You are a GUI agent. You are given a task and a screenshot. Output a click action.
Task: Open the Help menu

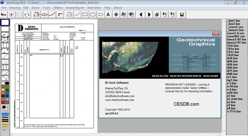(107, 7)
